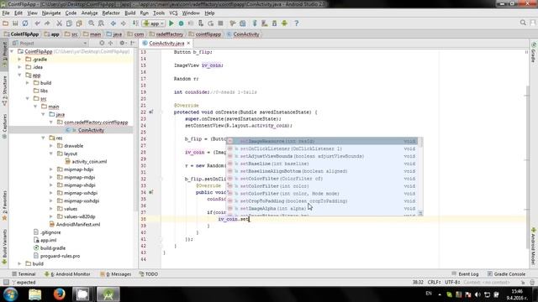Click the Open folder toolbar icon
This screenshot has width=538, height=302.
(x=6, y=23)
